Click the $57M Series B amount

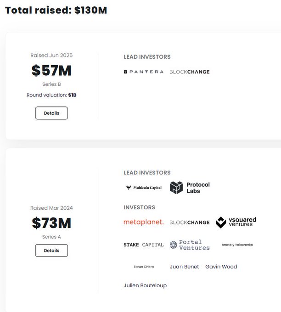(x=51, y=71)
